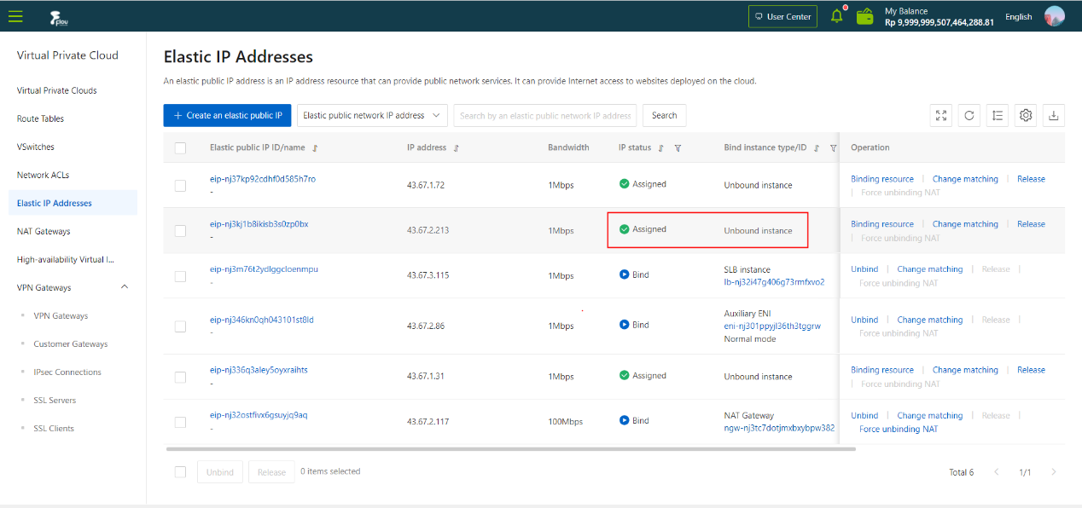Open the wallet balance icon
The image size is (1082, 508).
tap(864, 16)
